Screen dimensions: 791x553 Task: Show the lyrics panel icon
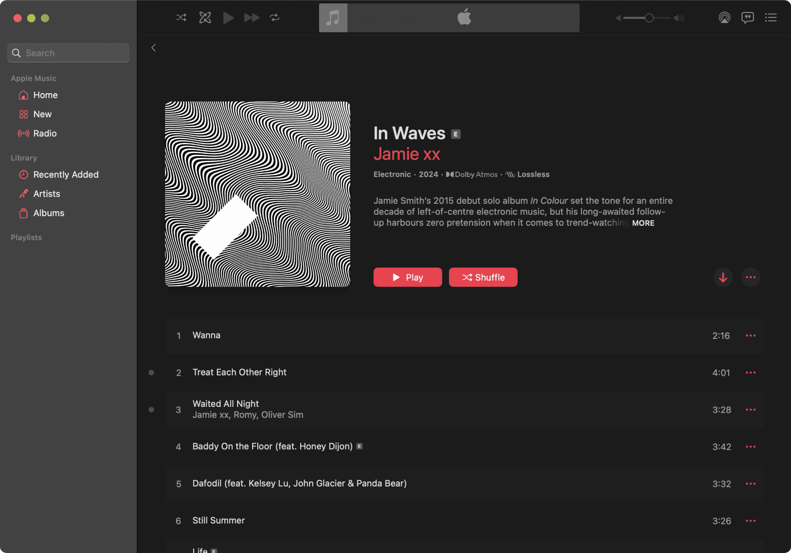(x=748, y=18)
